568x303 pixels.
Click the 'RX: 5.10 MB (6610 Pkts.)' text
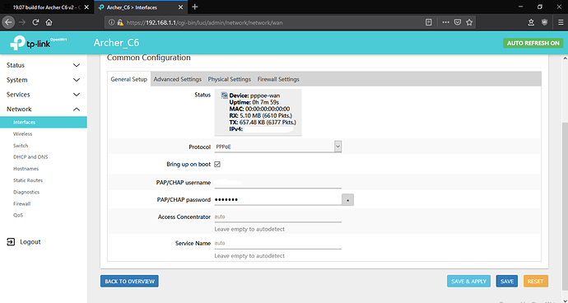tap(260, 115)
